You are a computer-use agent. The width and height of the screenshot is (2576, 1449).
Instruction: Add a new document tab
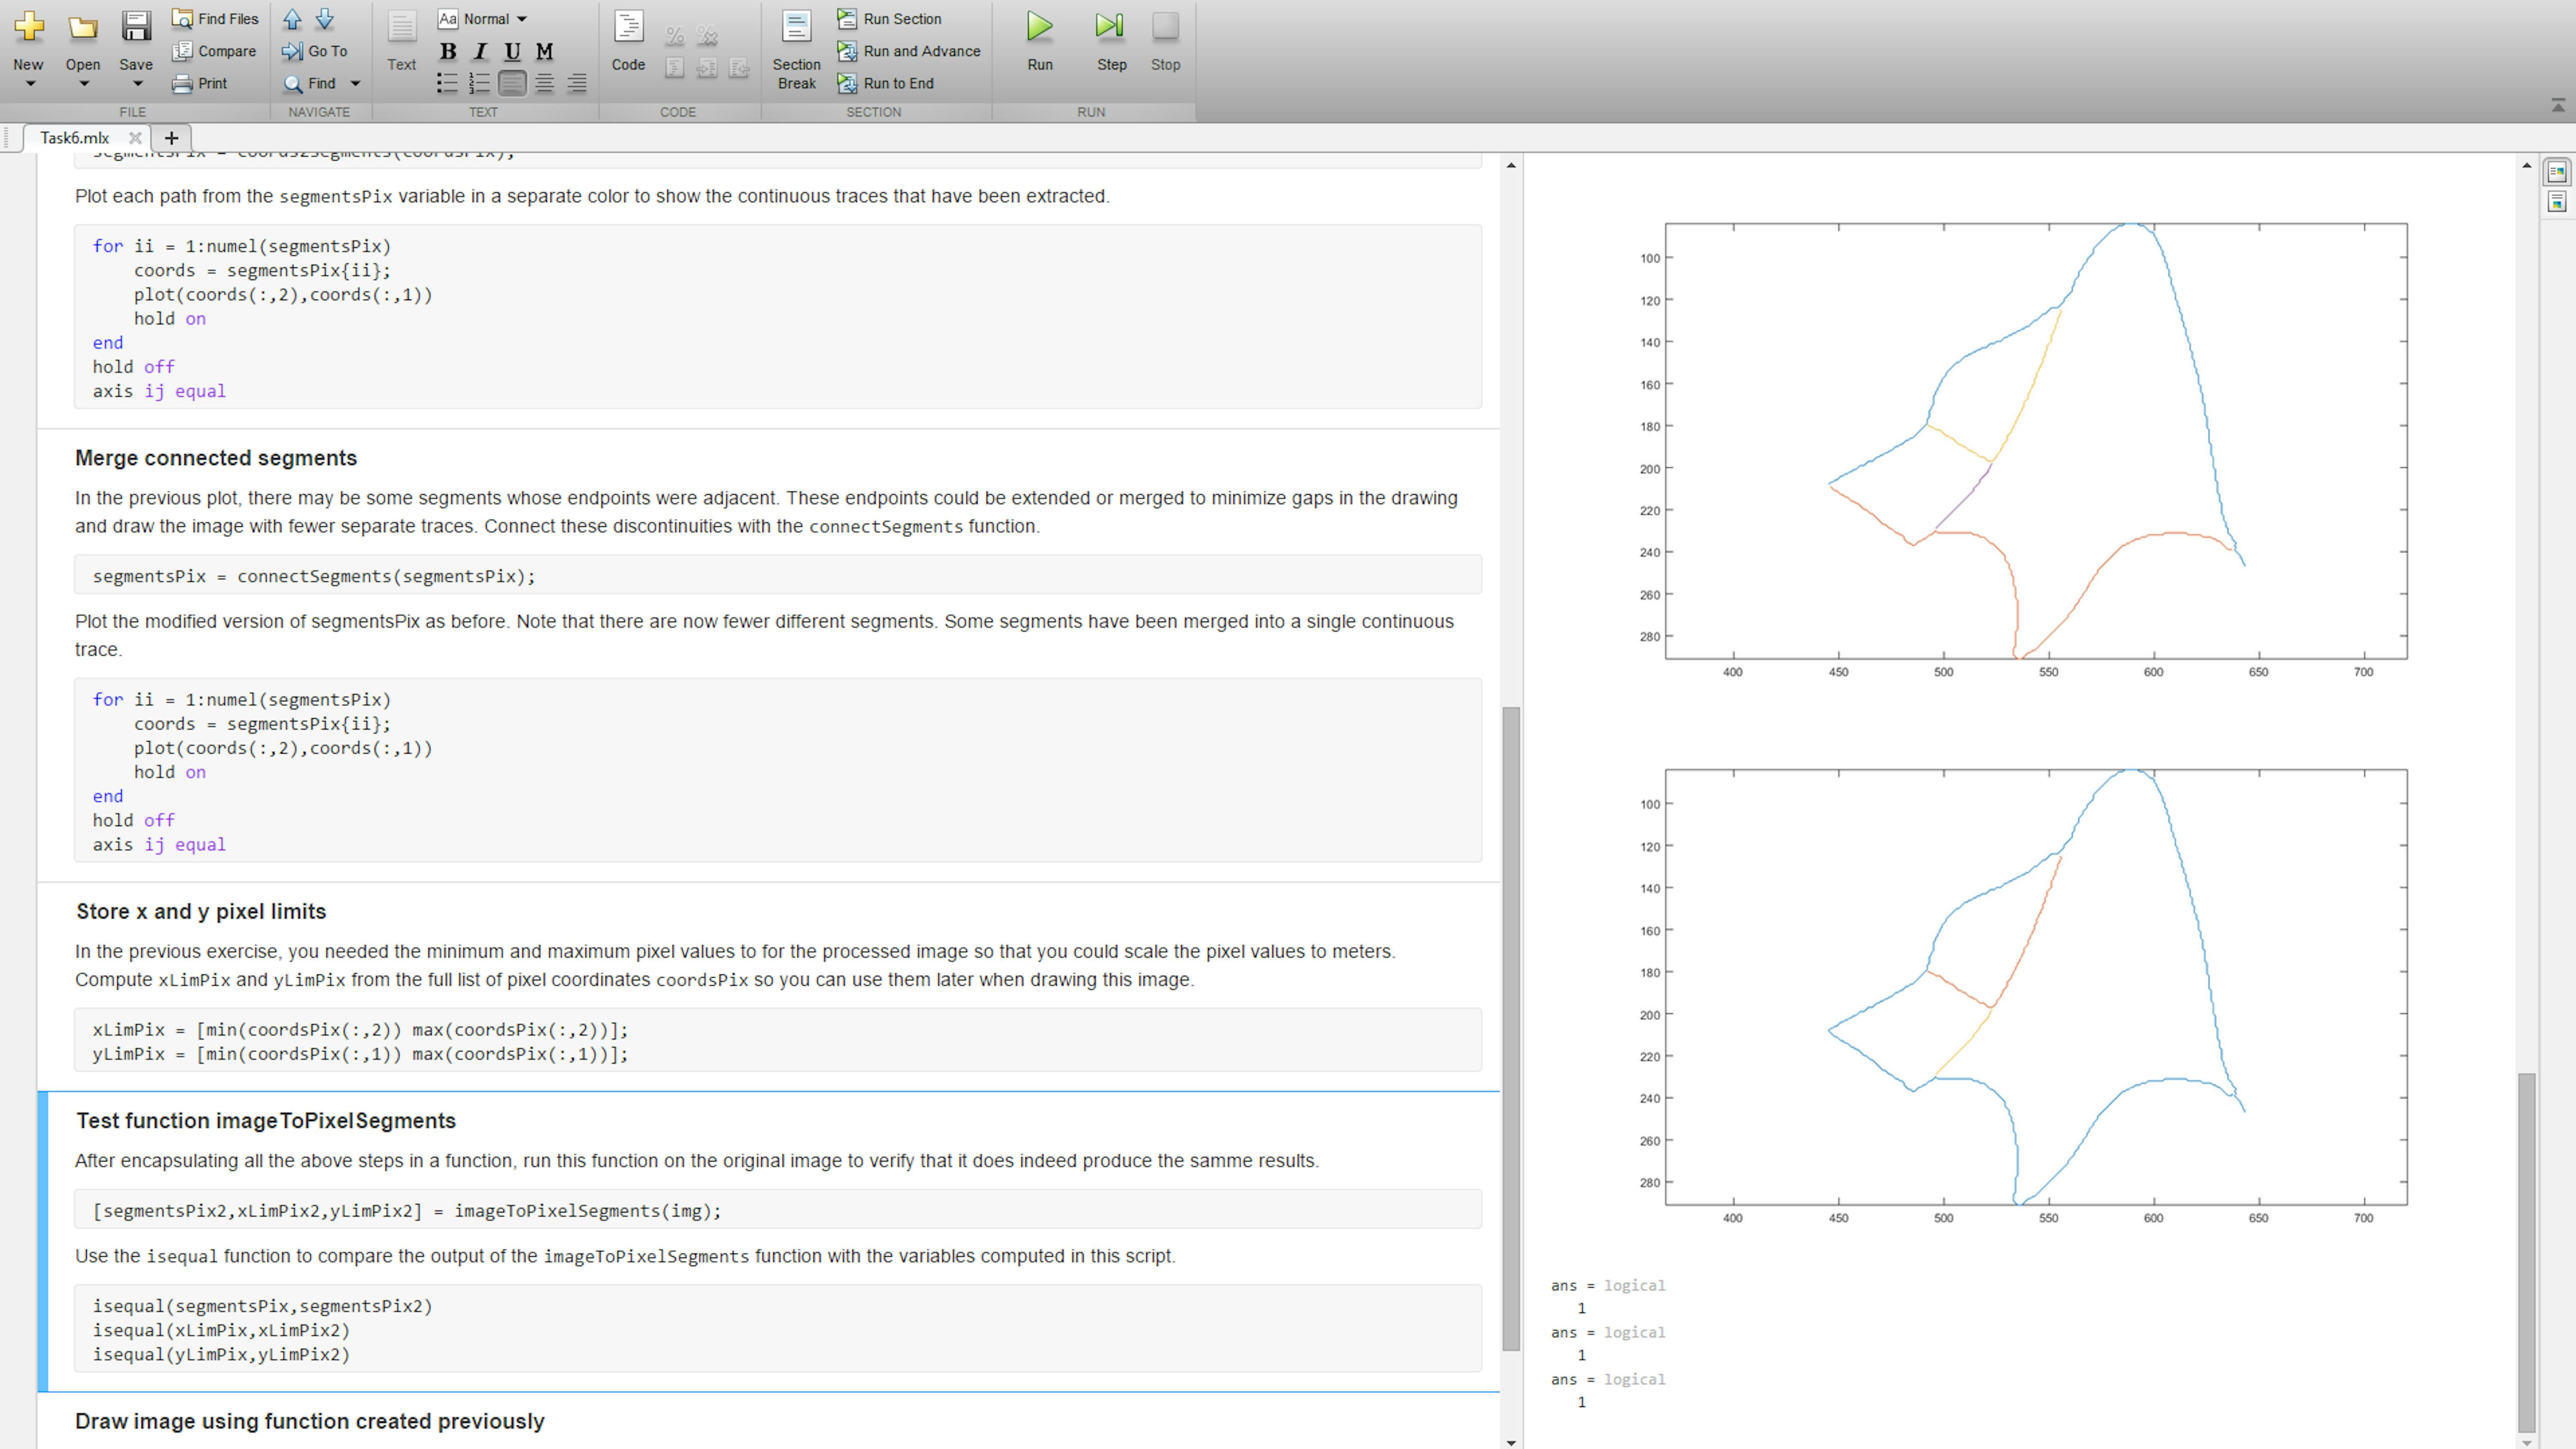(171, 138)
